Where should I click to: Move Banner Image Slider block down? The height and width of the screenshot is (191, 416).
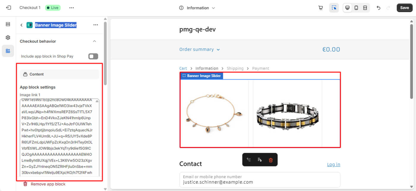click(x=260, y=160)
